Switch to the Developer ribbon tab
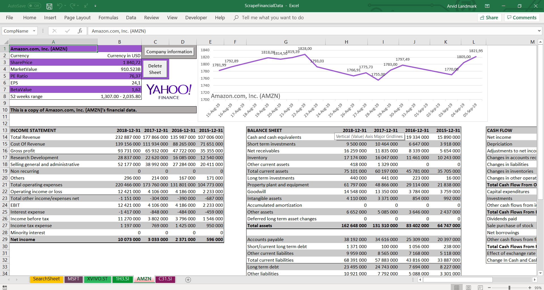This screenshot has height=290, width=544. (196, 18)
